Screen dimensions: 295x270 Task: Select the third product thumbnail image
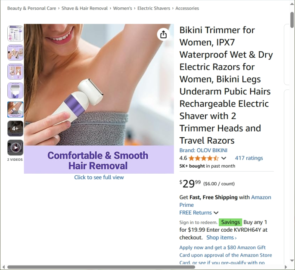(x=15, y=71)
